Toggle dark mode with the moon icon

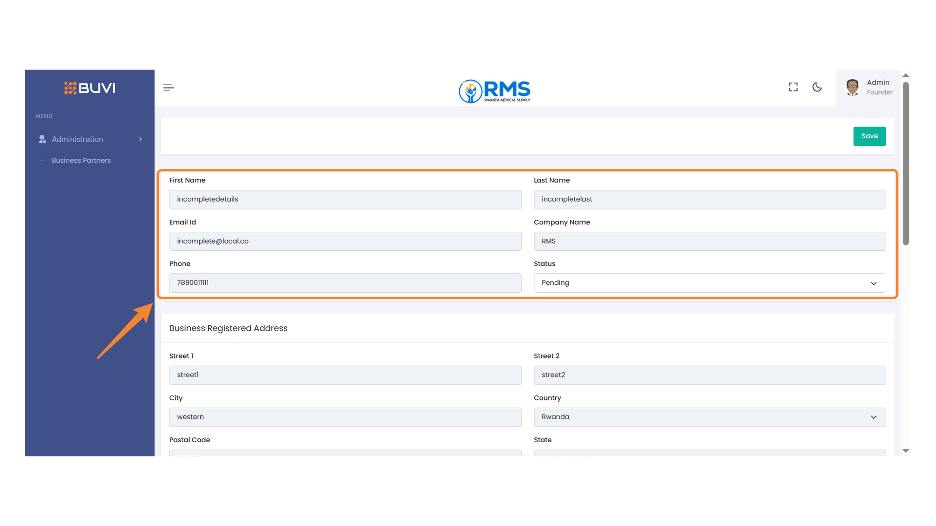pos(818,87)
